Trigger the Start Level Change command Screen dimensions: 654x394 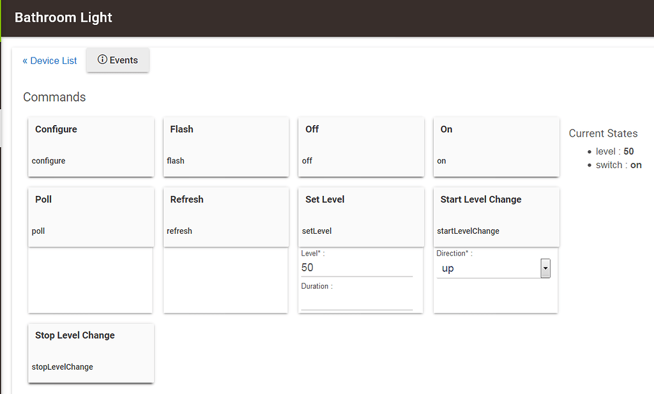[496, 216]
